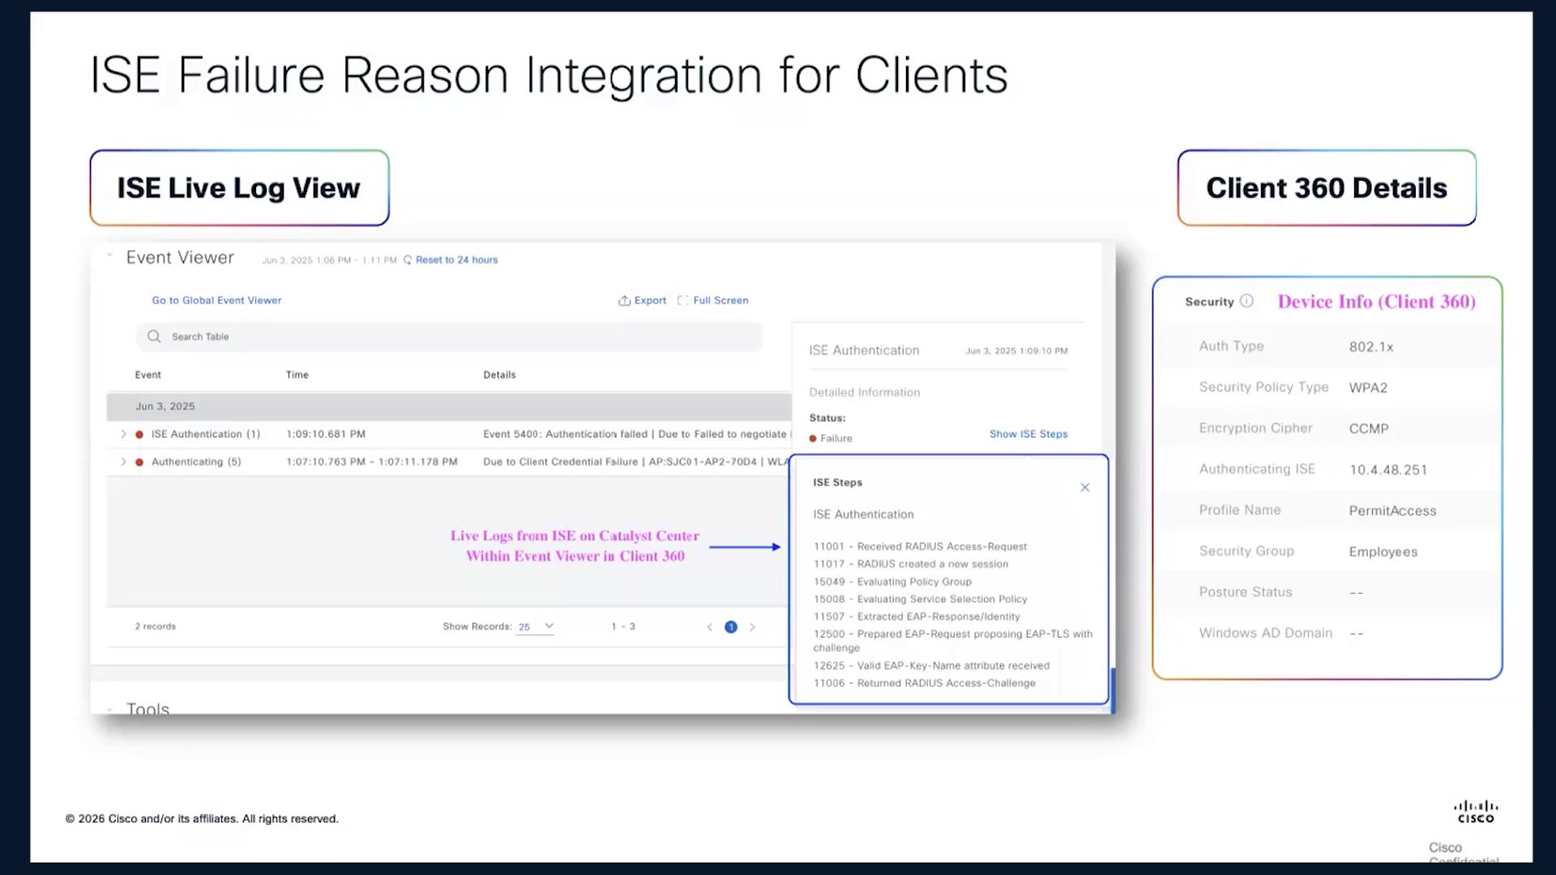Click the red status dot on Authenticating row
Screen dimensions: 1556x875
coord(139,463)
